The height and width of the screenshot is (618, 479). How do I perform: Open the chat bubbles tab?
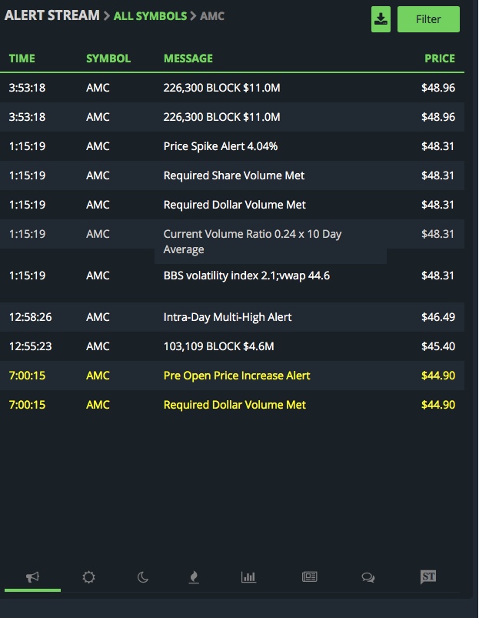tap(368, 577)
